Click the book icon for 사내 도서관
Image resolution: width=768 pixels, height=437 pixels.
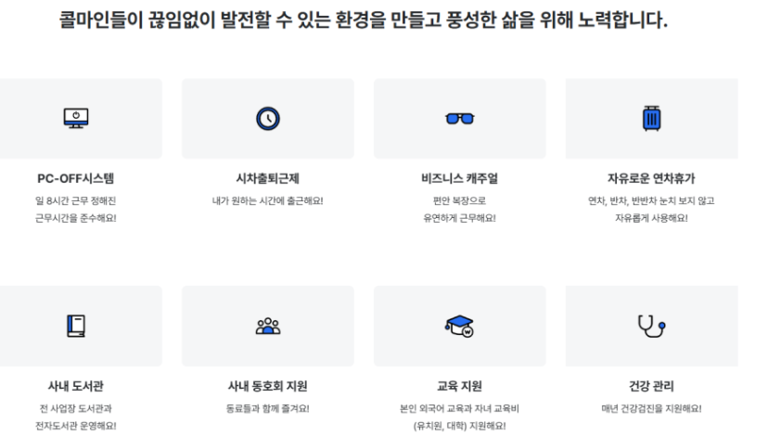(x=76, y=326)
